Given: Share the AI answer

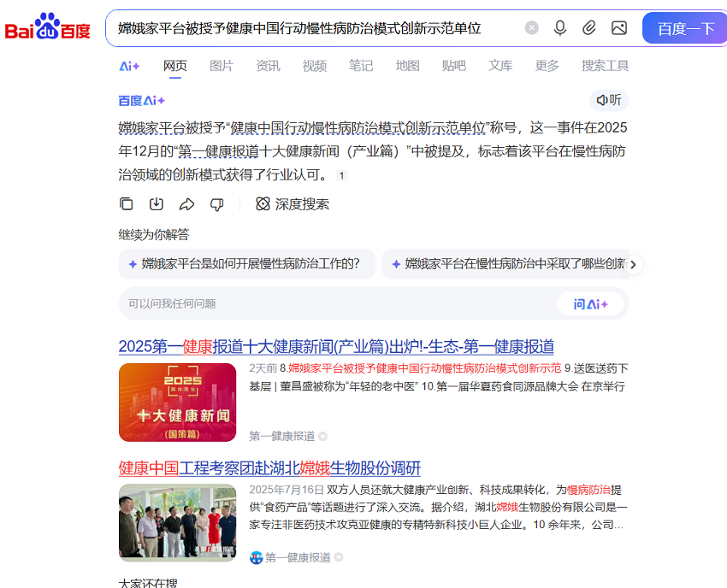Looking at the screenshot, I should pyautogui.click(x=187, y=203).
